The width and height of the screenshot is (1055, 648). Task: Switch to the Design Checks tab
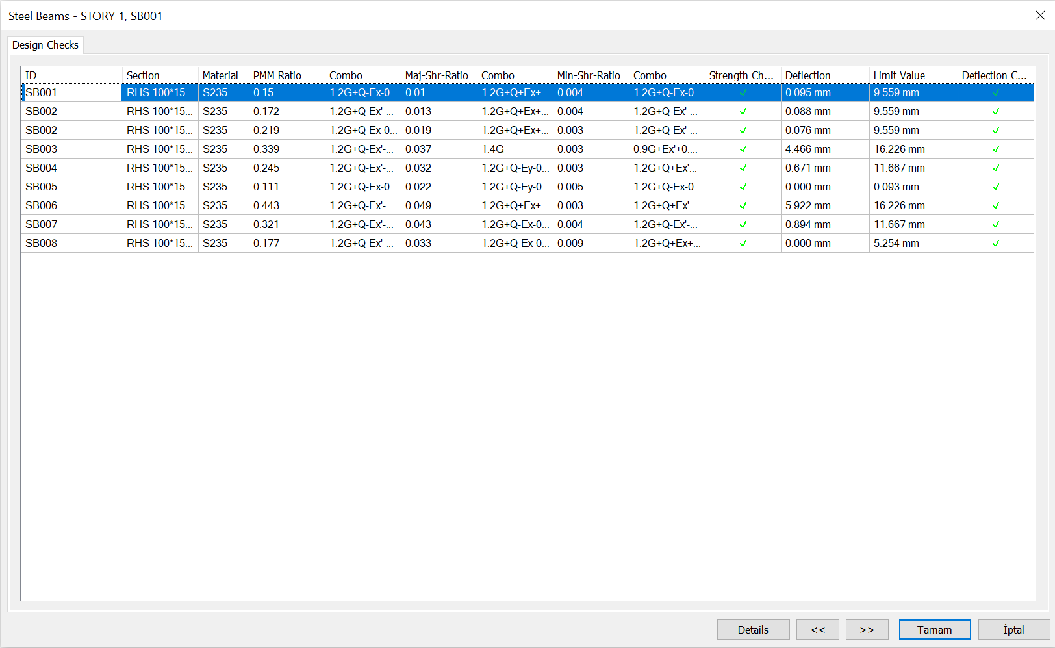(45, 45)
